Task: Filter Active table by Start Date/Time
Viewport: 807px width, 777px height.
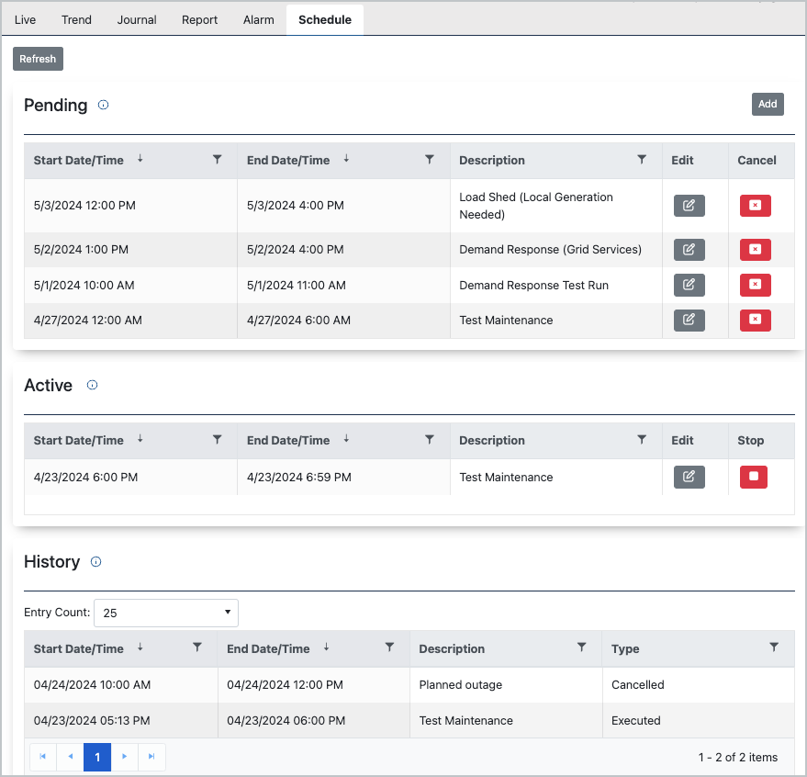Action: point(217,440)
